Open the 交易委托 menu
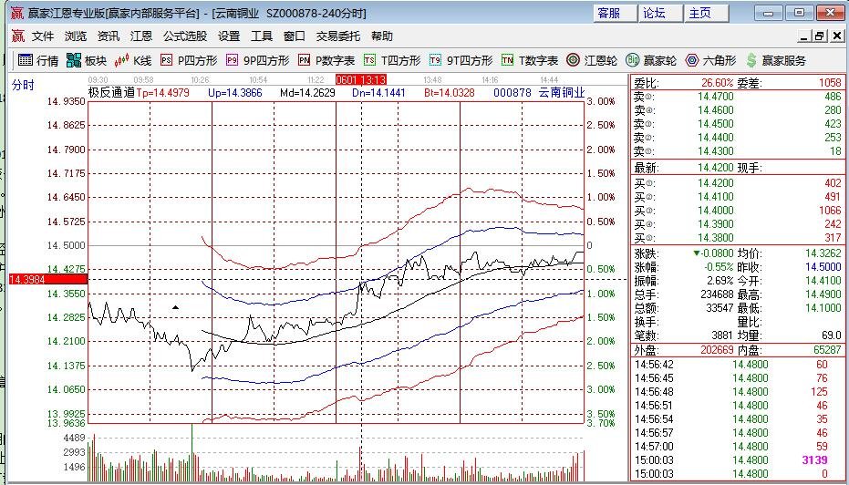849x485 pixels. coord(338,36)
